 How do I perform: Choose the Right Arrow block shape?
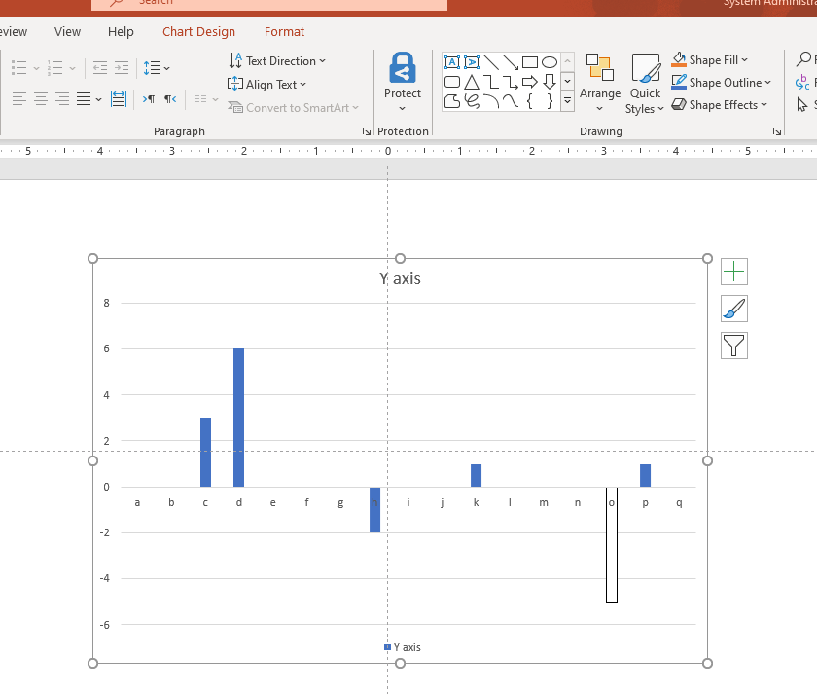530,82
